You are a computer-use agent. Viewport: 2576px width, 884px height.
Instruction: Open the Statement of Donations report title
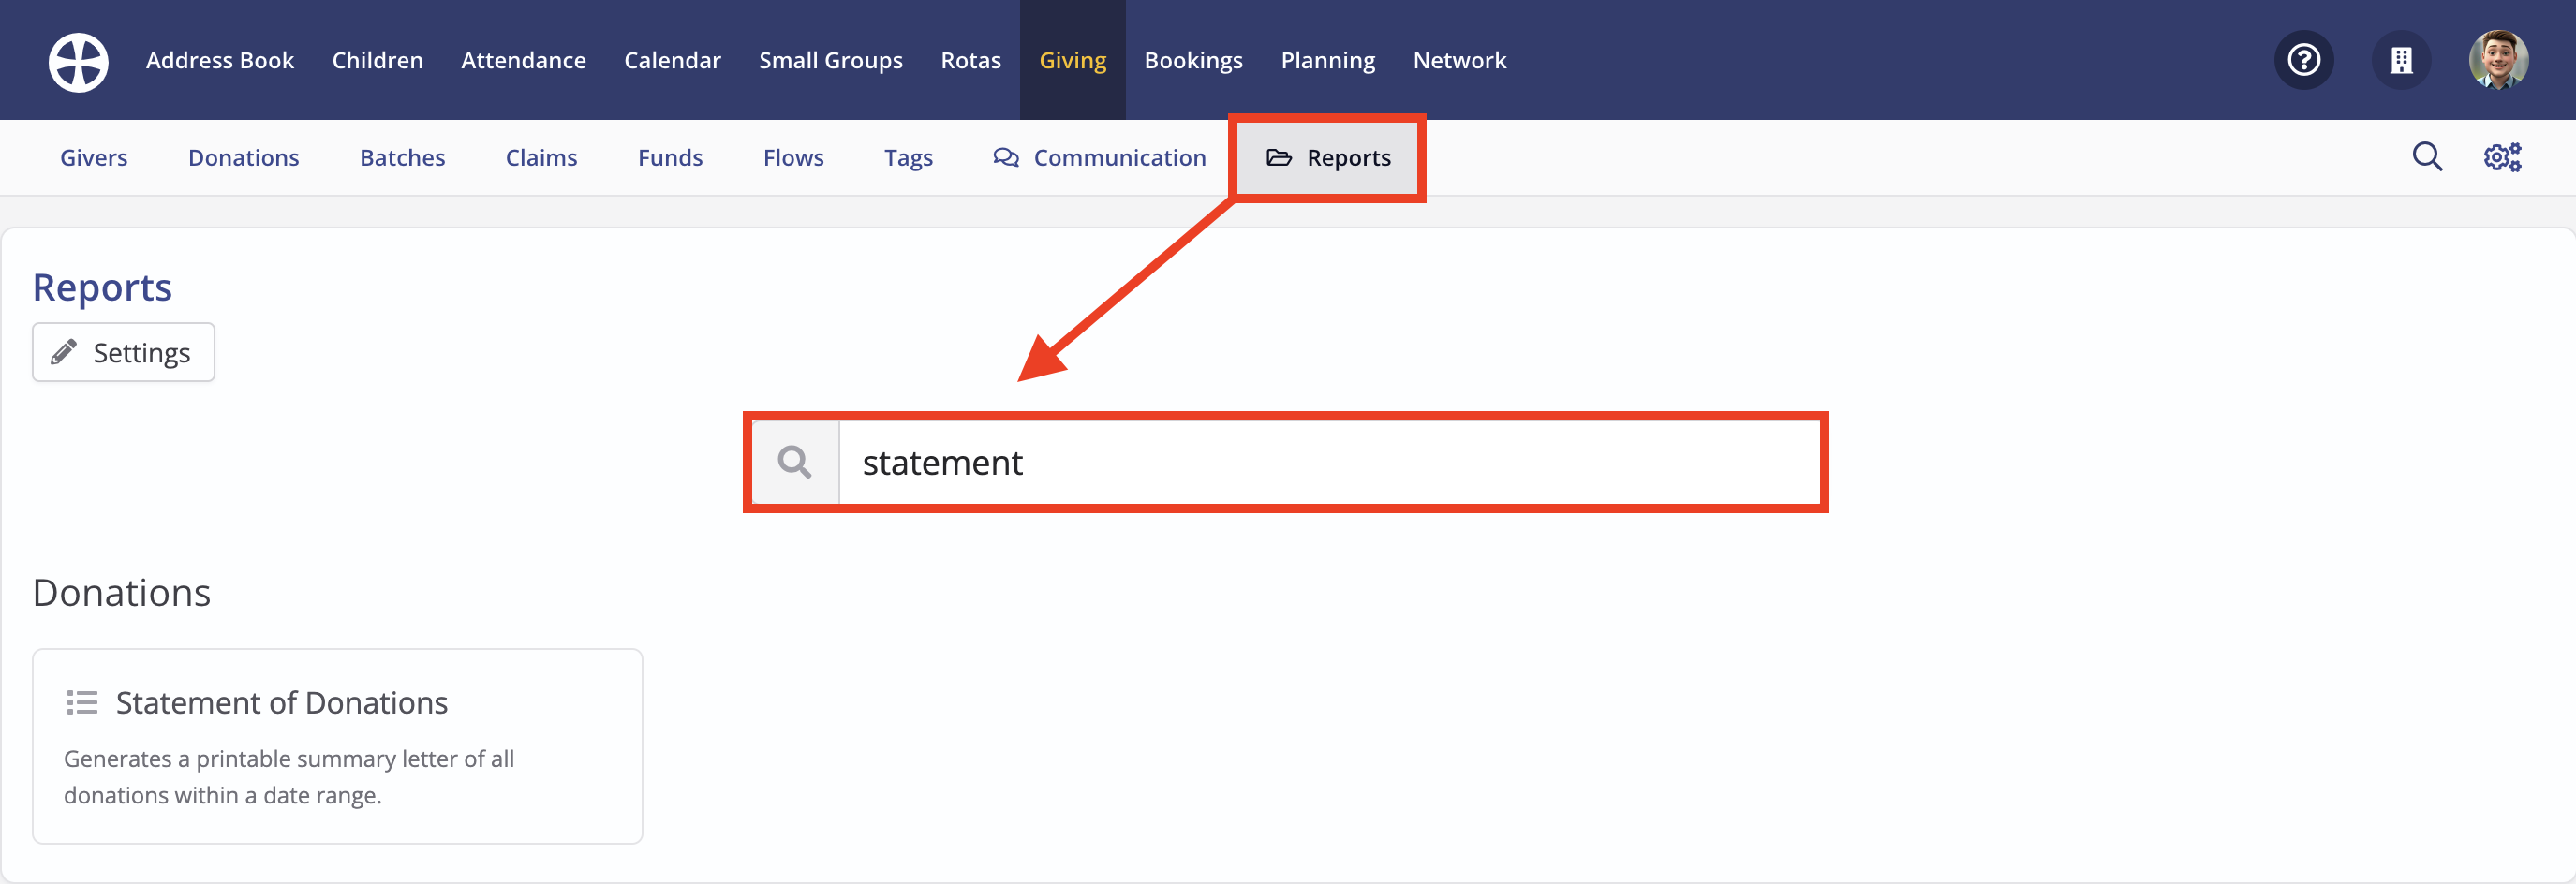click(282, 702)
